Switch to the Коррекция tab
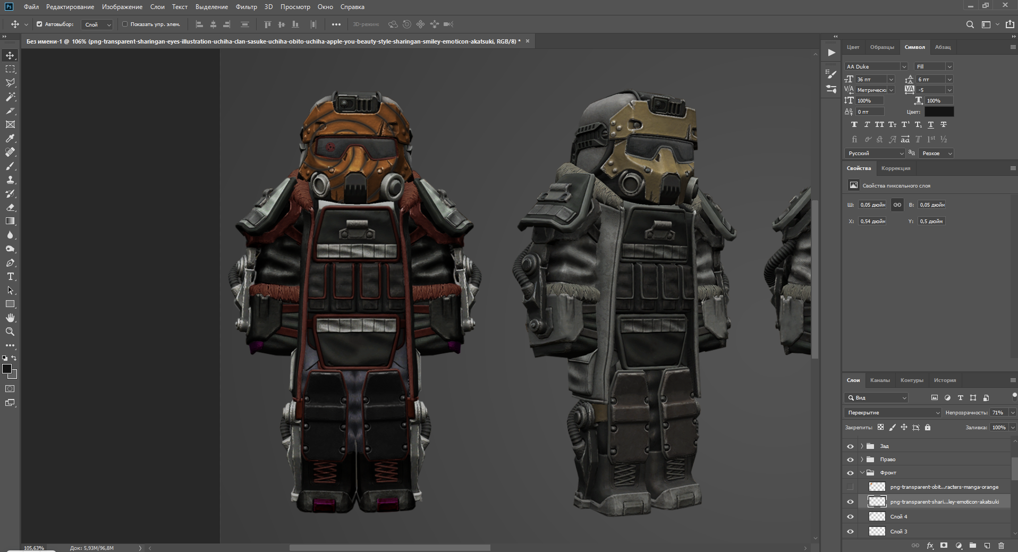 tap(896, 168)
